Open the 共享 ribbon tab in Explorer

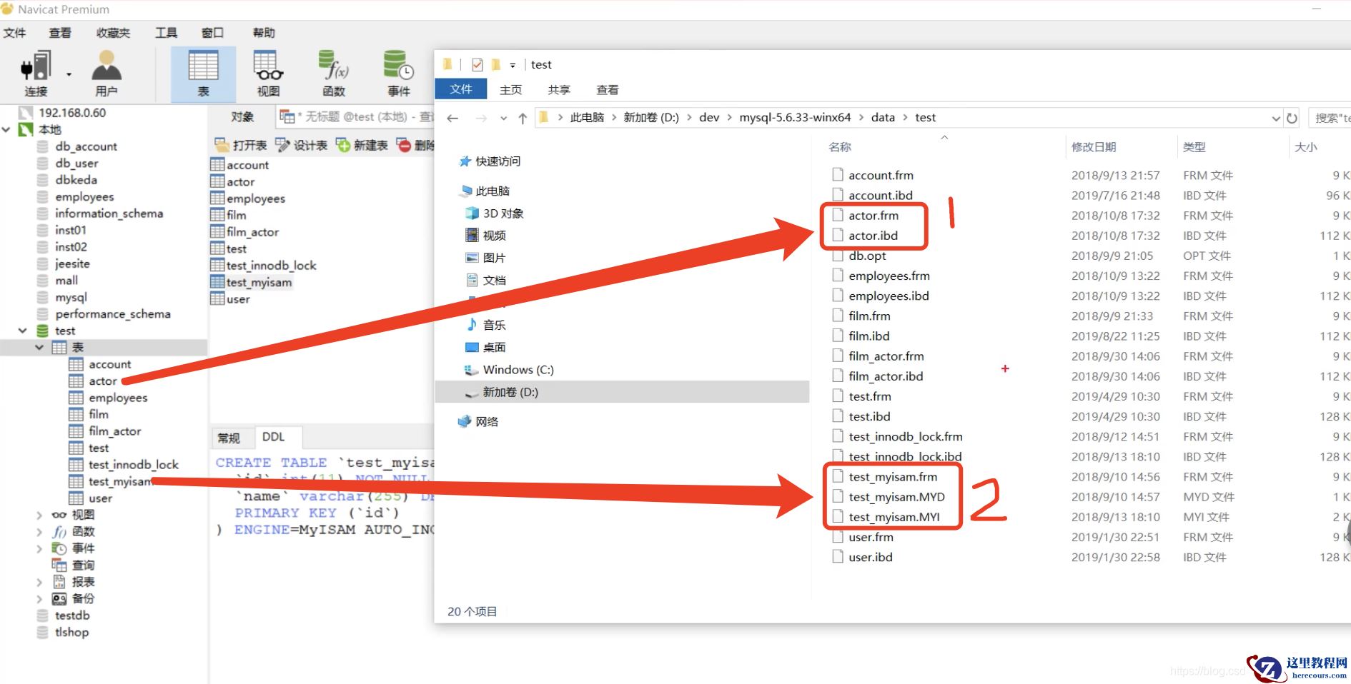pyautogui.click(x=559, y=90)
